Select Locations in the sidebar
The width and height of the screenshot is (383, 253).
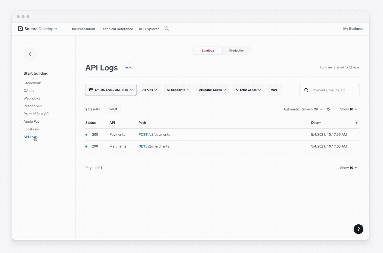(x=31, y=129)
